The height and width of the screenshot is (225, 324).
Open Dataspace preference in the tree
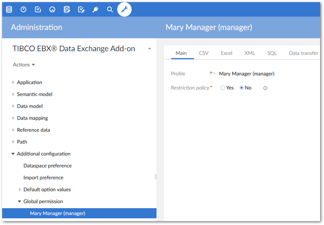[x=47, y=166]
